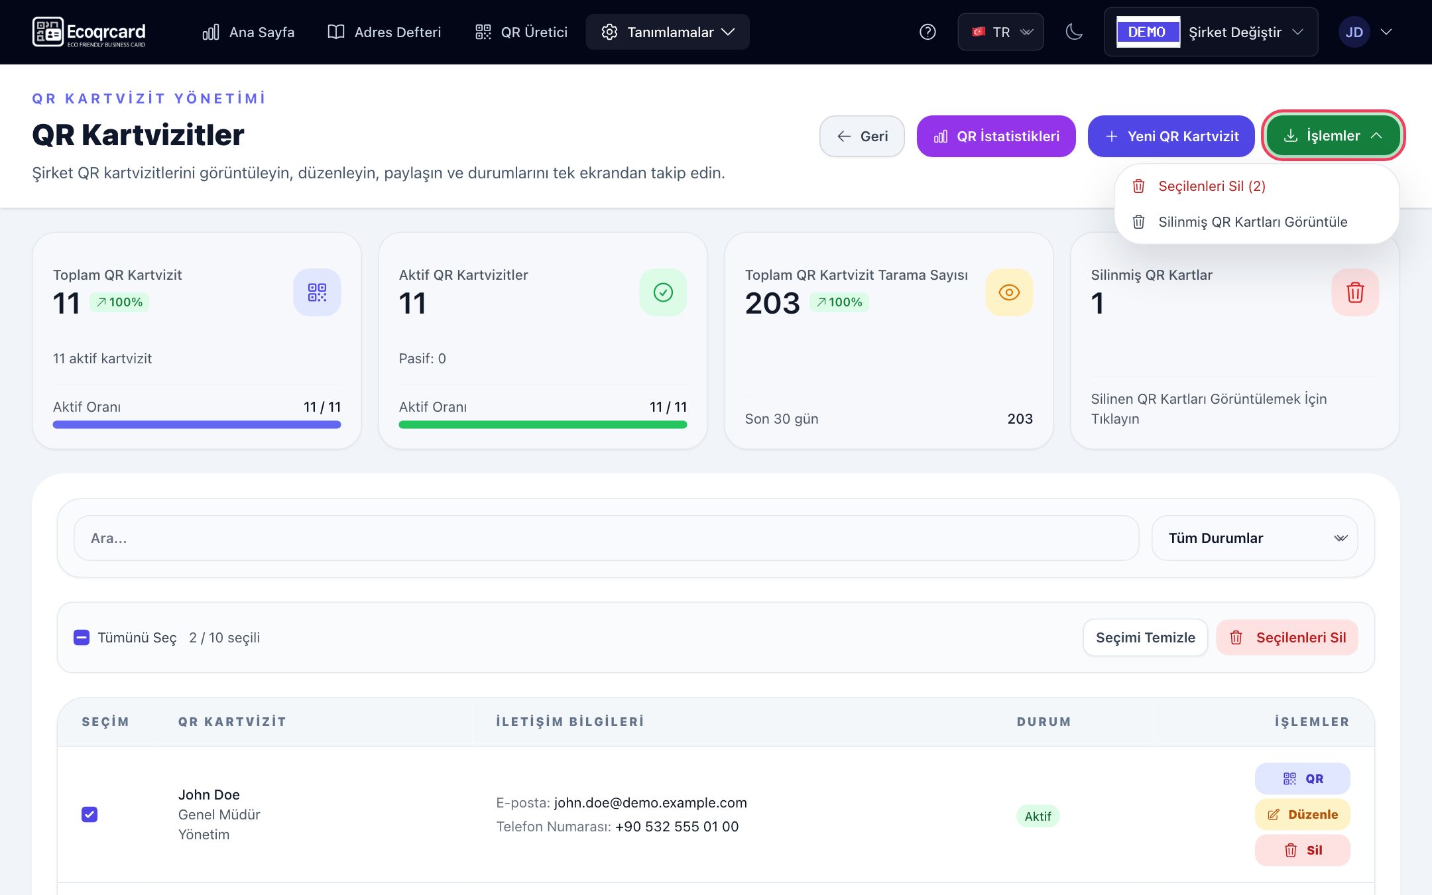Click the QR KARTVİZİT column header

pyautogui.click(x=233, y=722)
